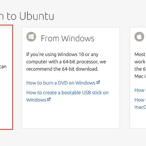Follow the first cut-off How link in Mac card

click(x=140, y=90)
